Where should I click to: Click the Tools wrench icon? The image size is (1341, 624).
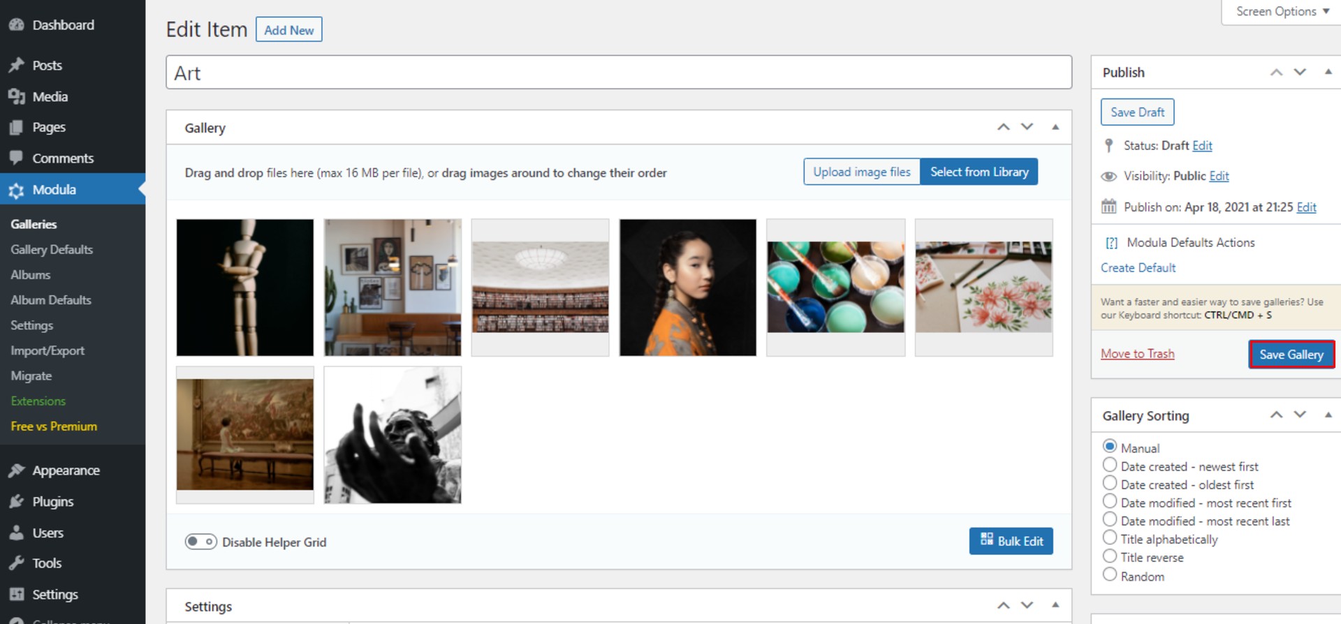tap(17, 563)
